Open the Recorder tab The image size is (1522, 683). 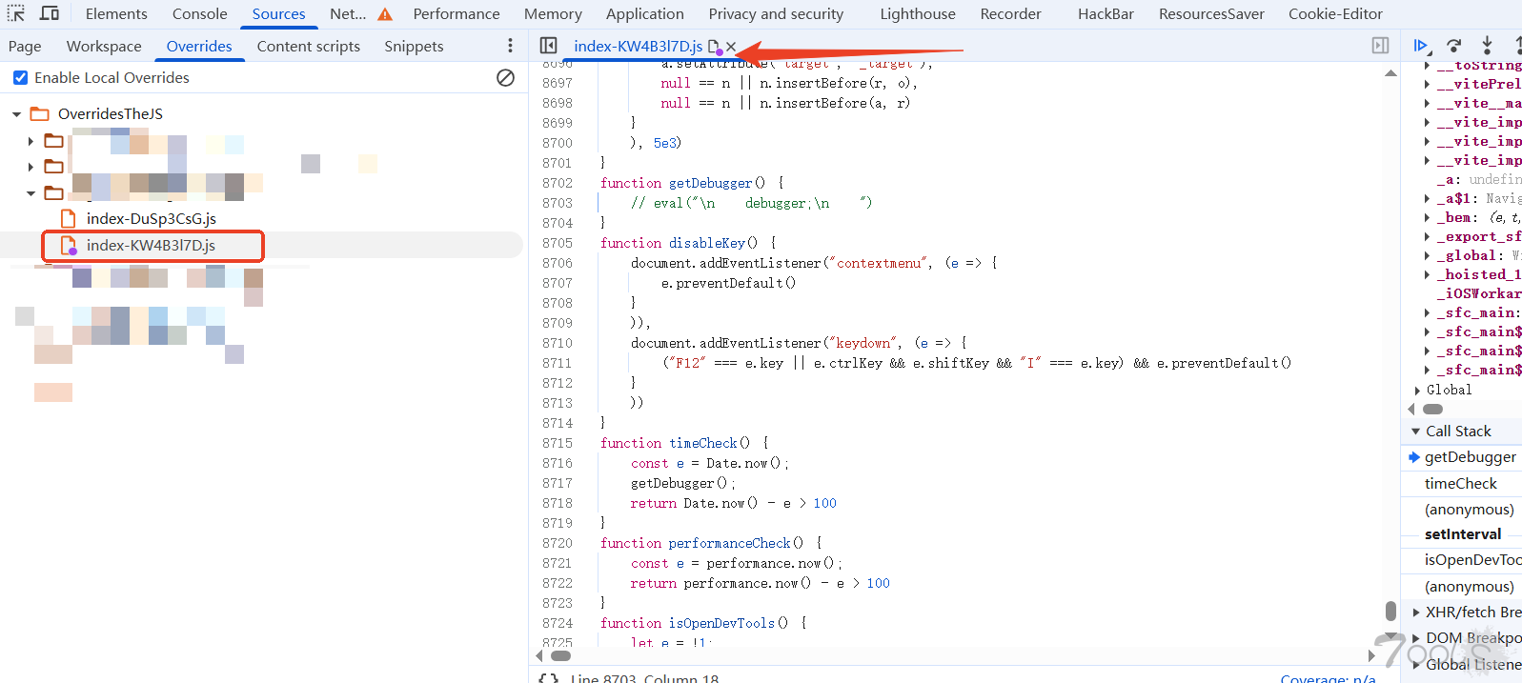(1011, 14)
